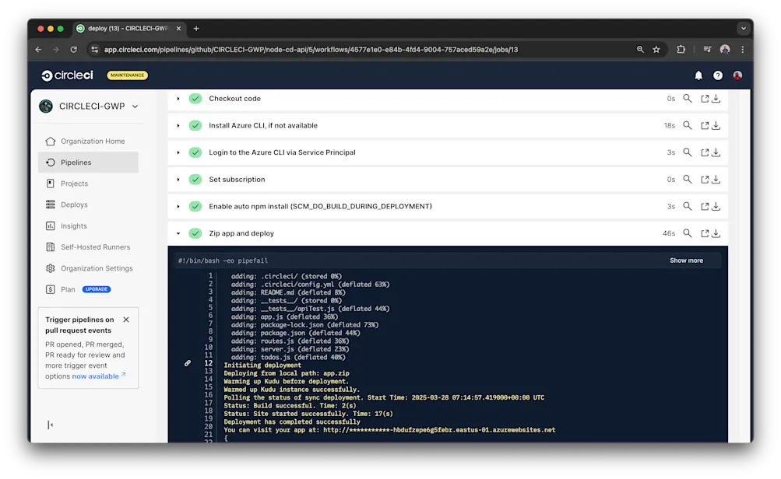The image size is (781, 479).
Task: Download the Checkout code step output
Action: [x=716, y=98]
